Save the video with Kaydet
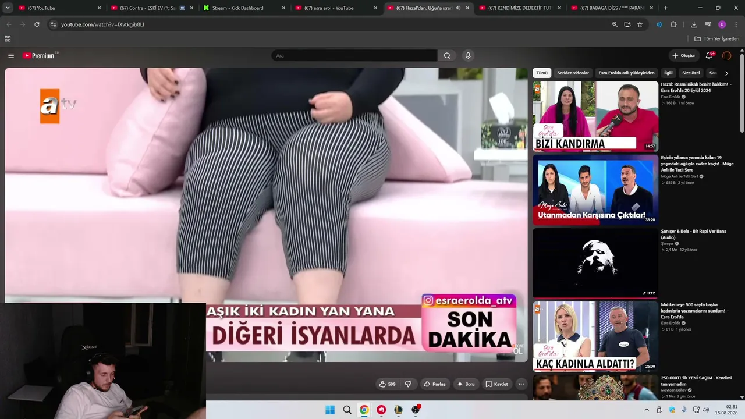The height and width of the screenshot is (419, 745). 496,384
